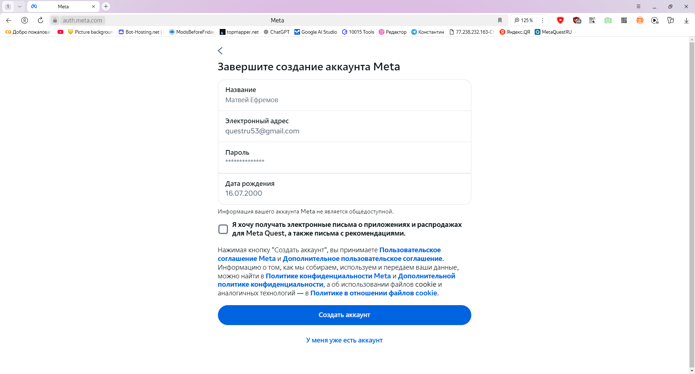695x374 pixels.
Task: Open the browser hamburger menu
Action: pyautogui.click(x=639, y=7)
